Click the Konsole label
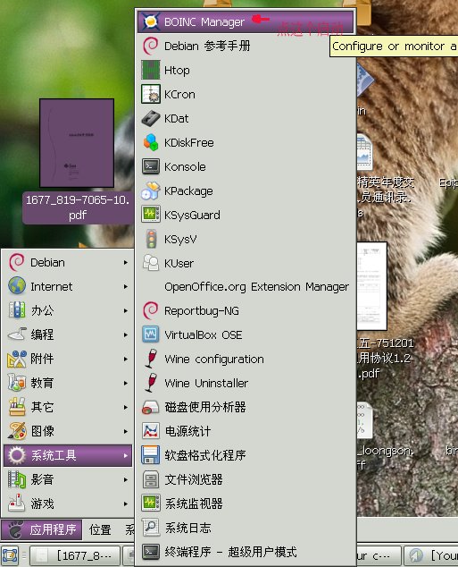Image resolution: width=458 pixels, height=567 pixels. (185, 166)
